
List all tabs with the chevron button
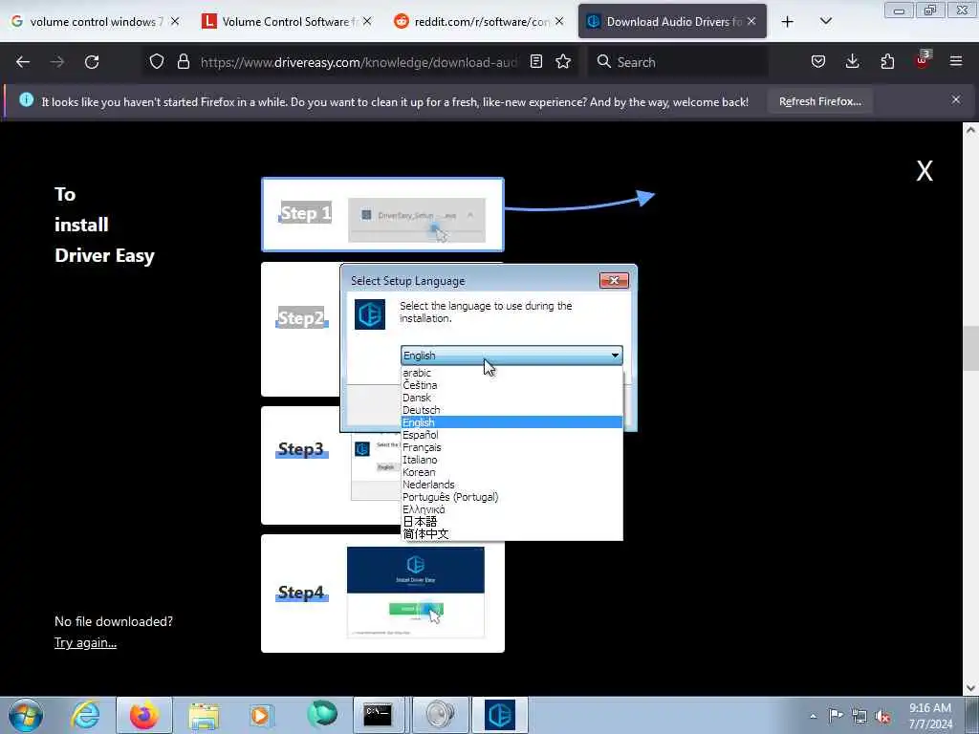coord(826,22)
